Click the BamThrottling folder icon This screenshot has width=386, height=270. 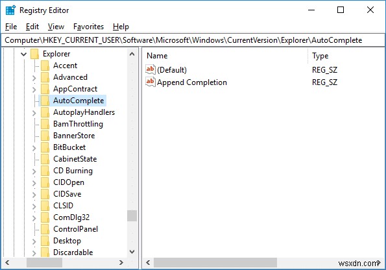click(x=45, y=124)
